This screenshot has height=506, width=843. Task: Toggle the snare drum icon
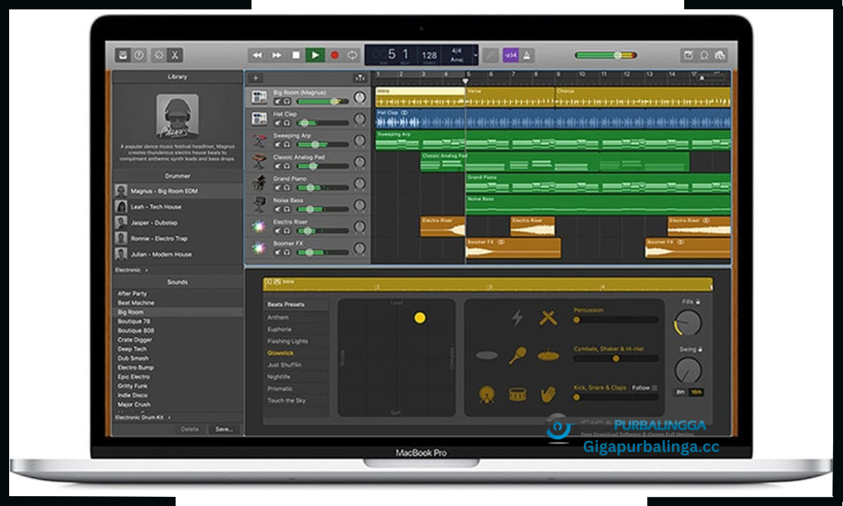(518, 394)
